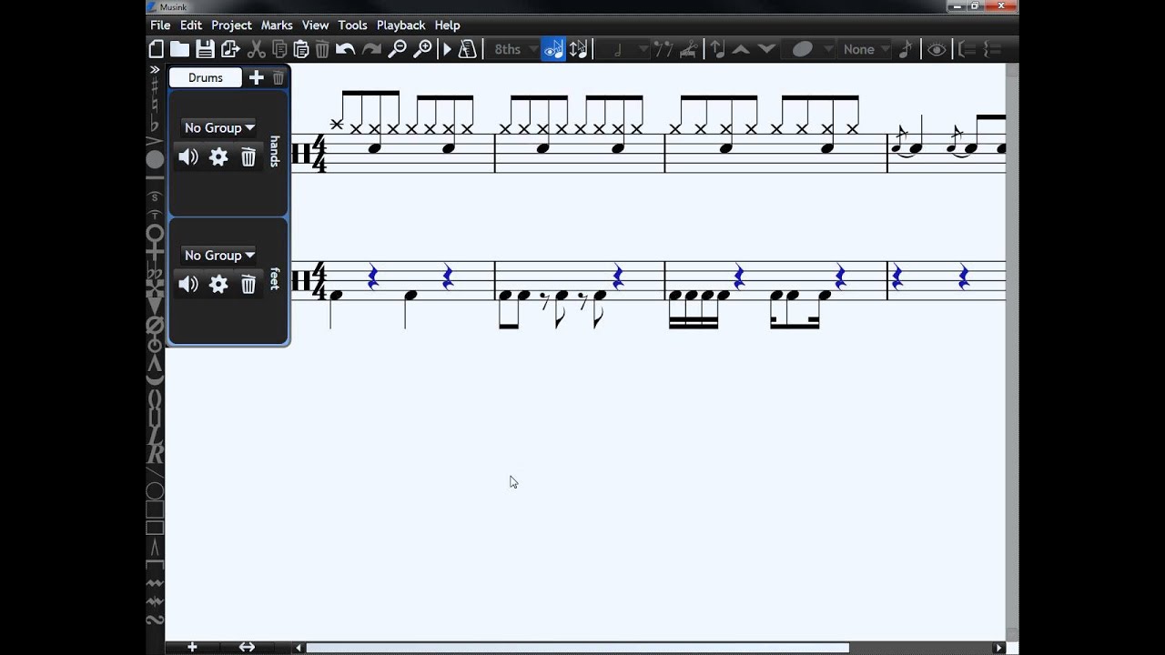Open the File menu

coord(160,25)
